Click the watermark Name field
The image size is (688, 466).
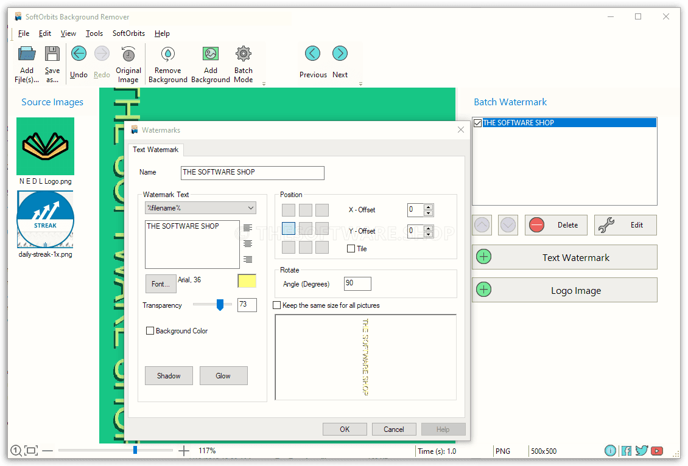pyautogui.click(x=253, y=173)
